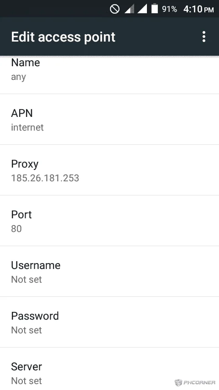Open the Server setting
Screen dimensions: 219x390
(109, 369)
